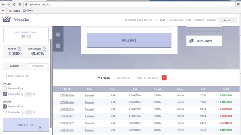Click the Profit column header
Image resolution: width=241 pixels, height=135 pixels.
pyautogui.click(x=226, y=89)
